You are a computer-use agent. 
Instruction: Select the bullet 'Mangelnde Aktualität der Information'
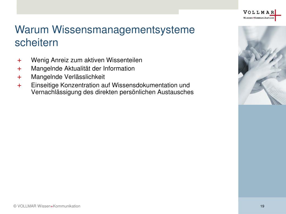[x=83, y=69]
